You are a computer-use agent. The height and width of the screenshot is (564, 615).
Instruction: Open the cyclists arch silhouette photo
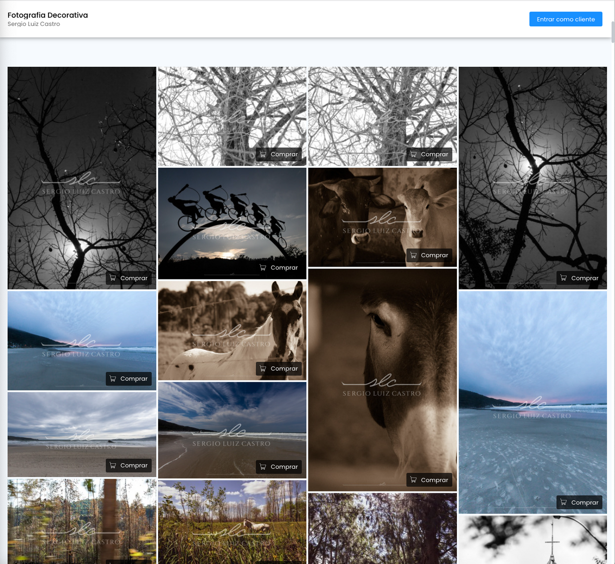[x=232, y=216]
